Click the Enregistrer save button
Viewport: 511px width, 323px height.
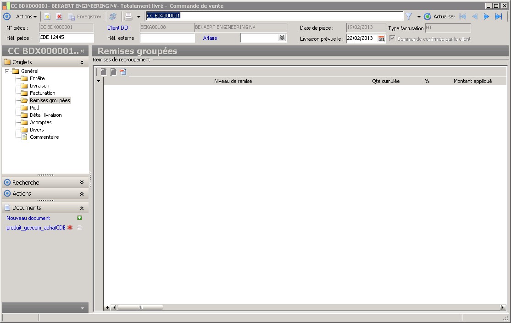pos(85,16)
